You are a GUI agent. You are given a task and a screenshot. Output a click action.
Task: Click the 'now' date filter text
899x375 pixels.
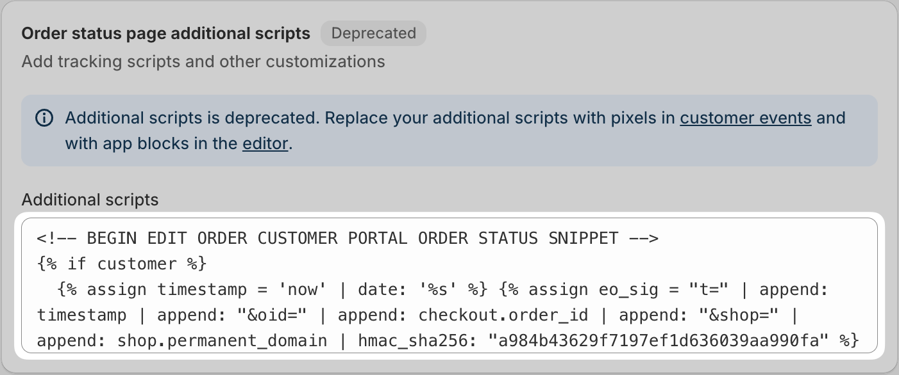(298, 290)
